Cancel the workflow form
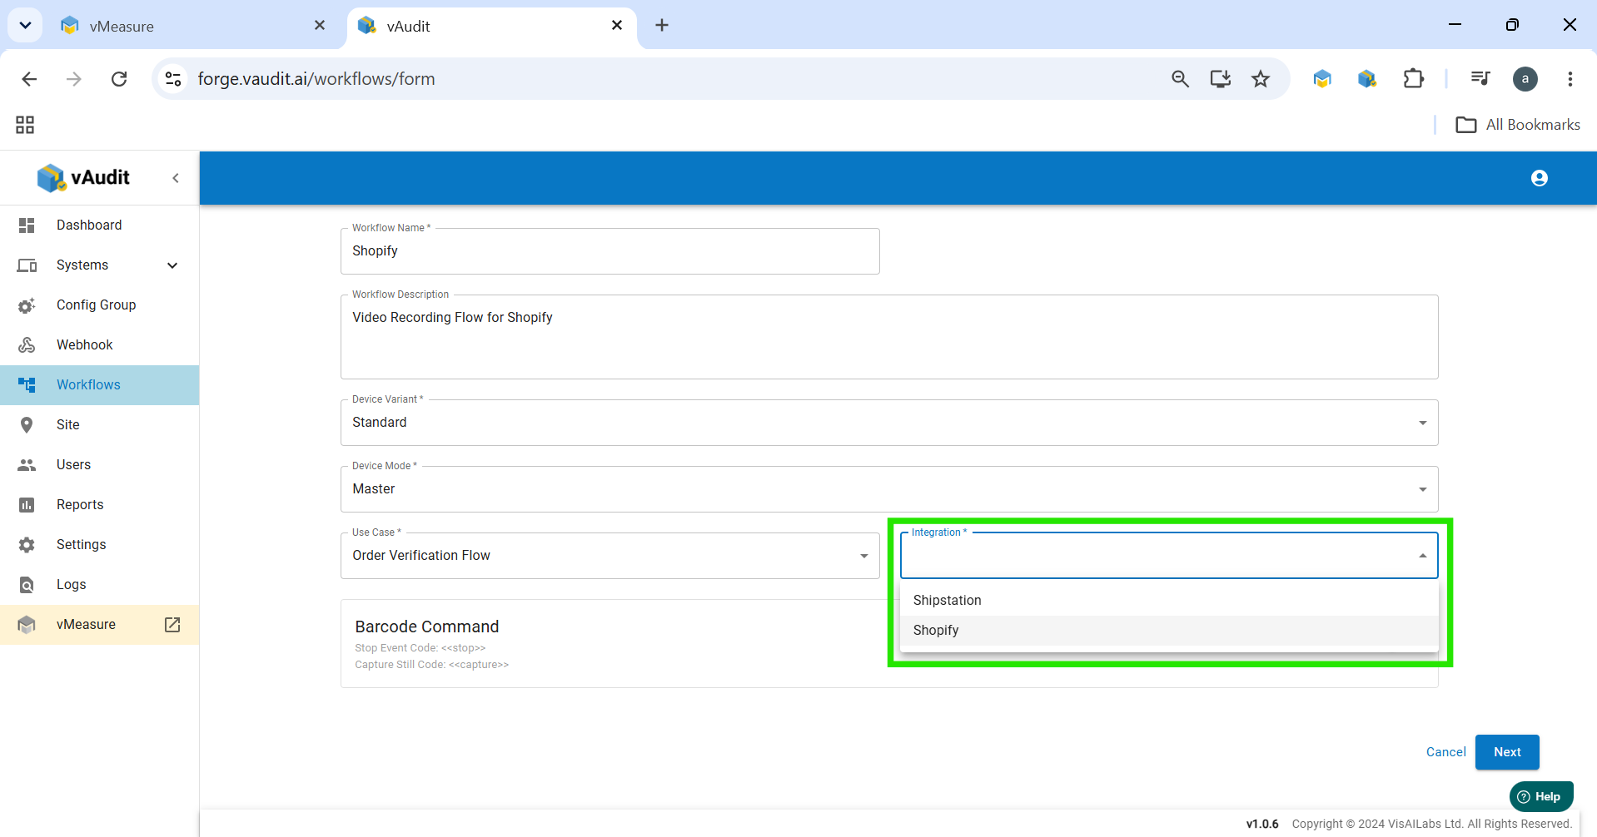 1445,752
